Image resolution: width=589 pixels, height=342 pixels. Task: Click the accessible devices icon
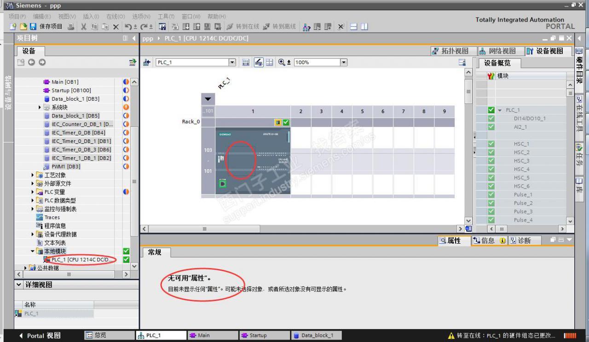point(306,27)
